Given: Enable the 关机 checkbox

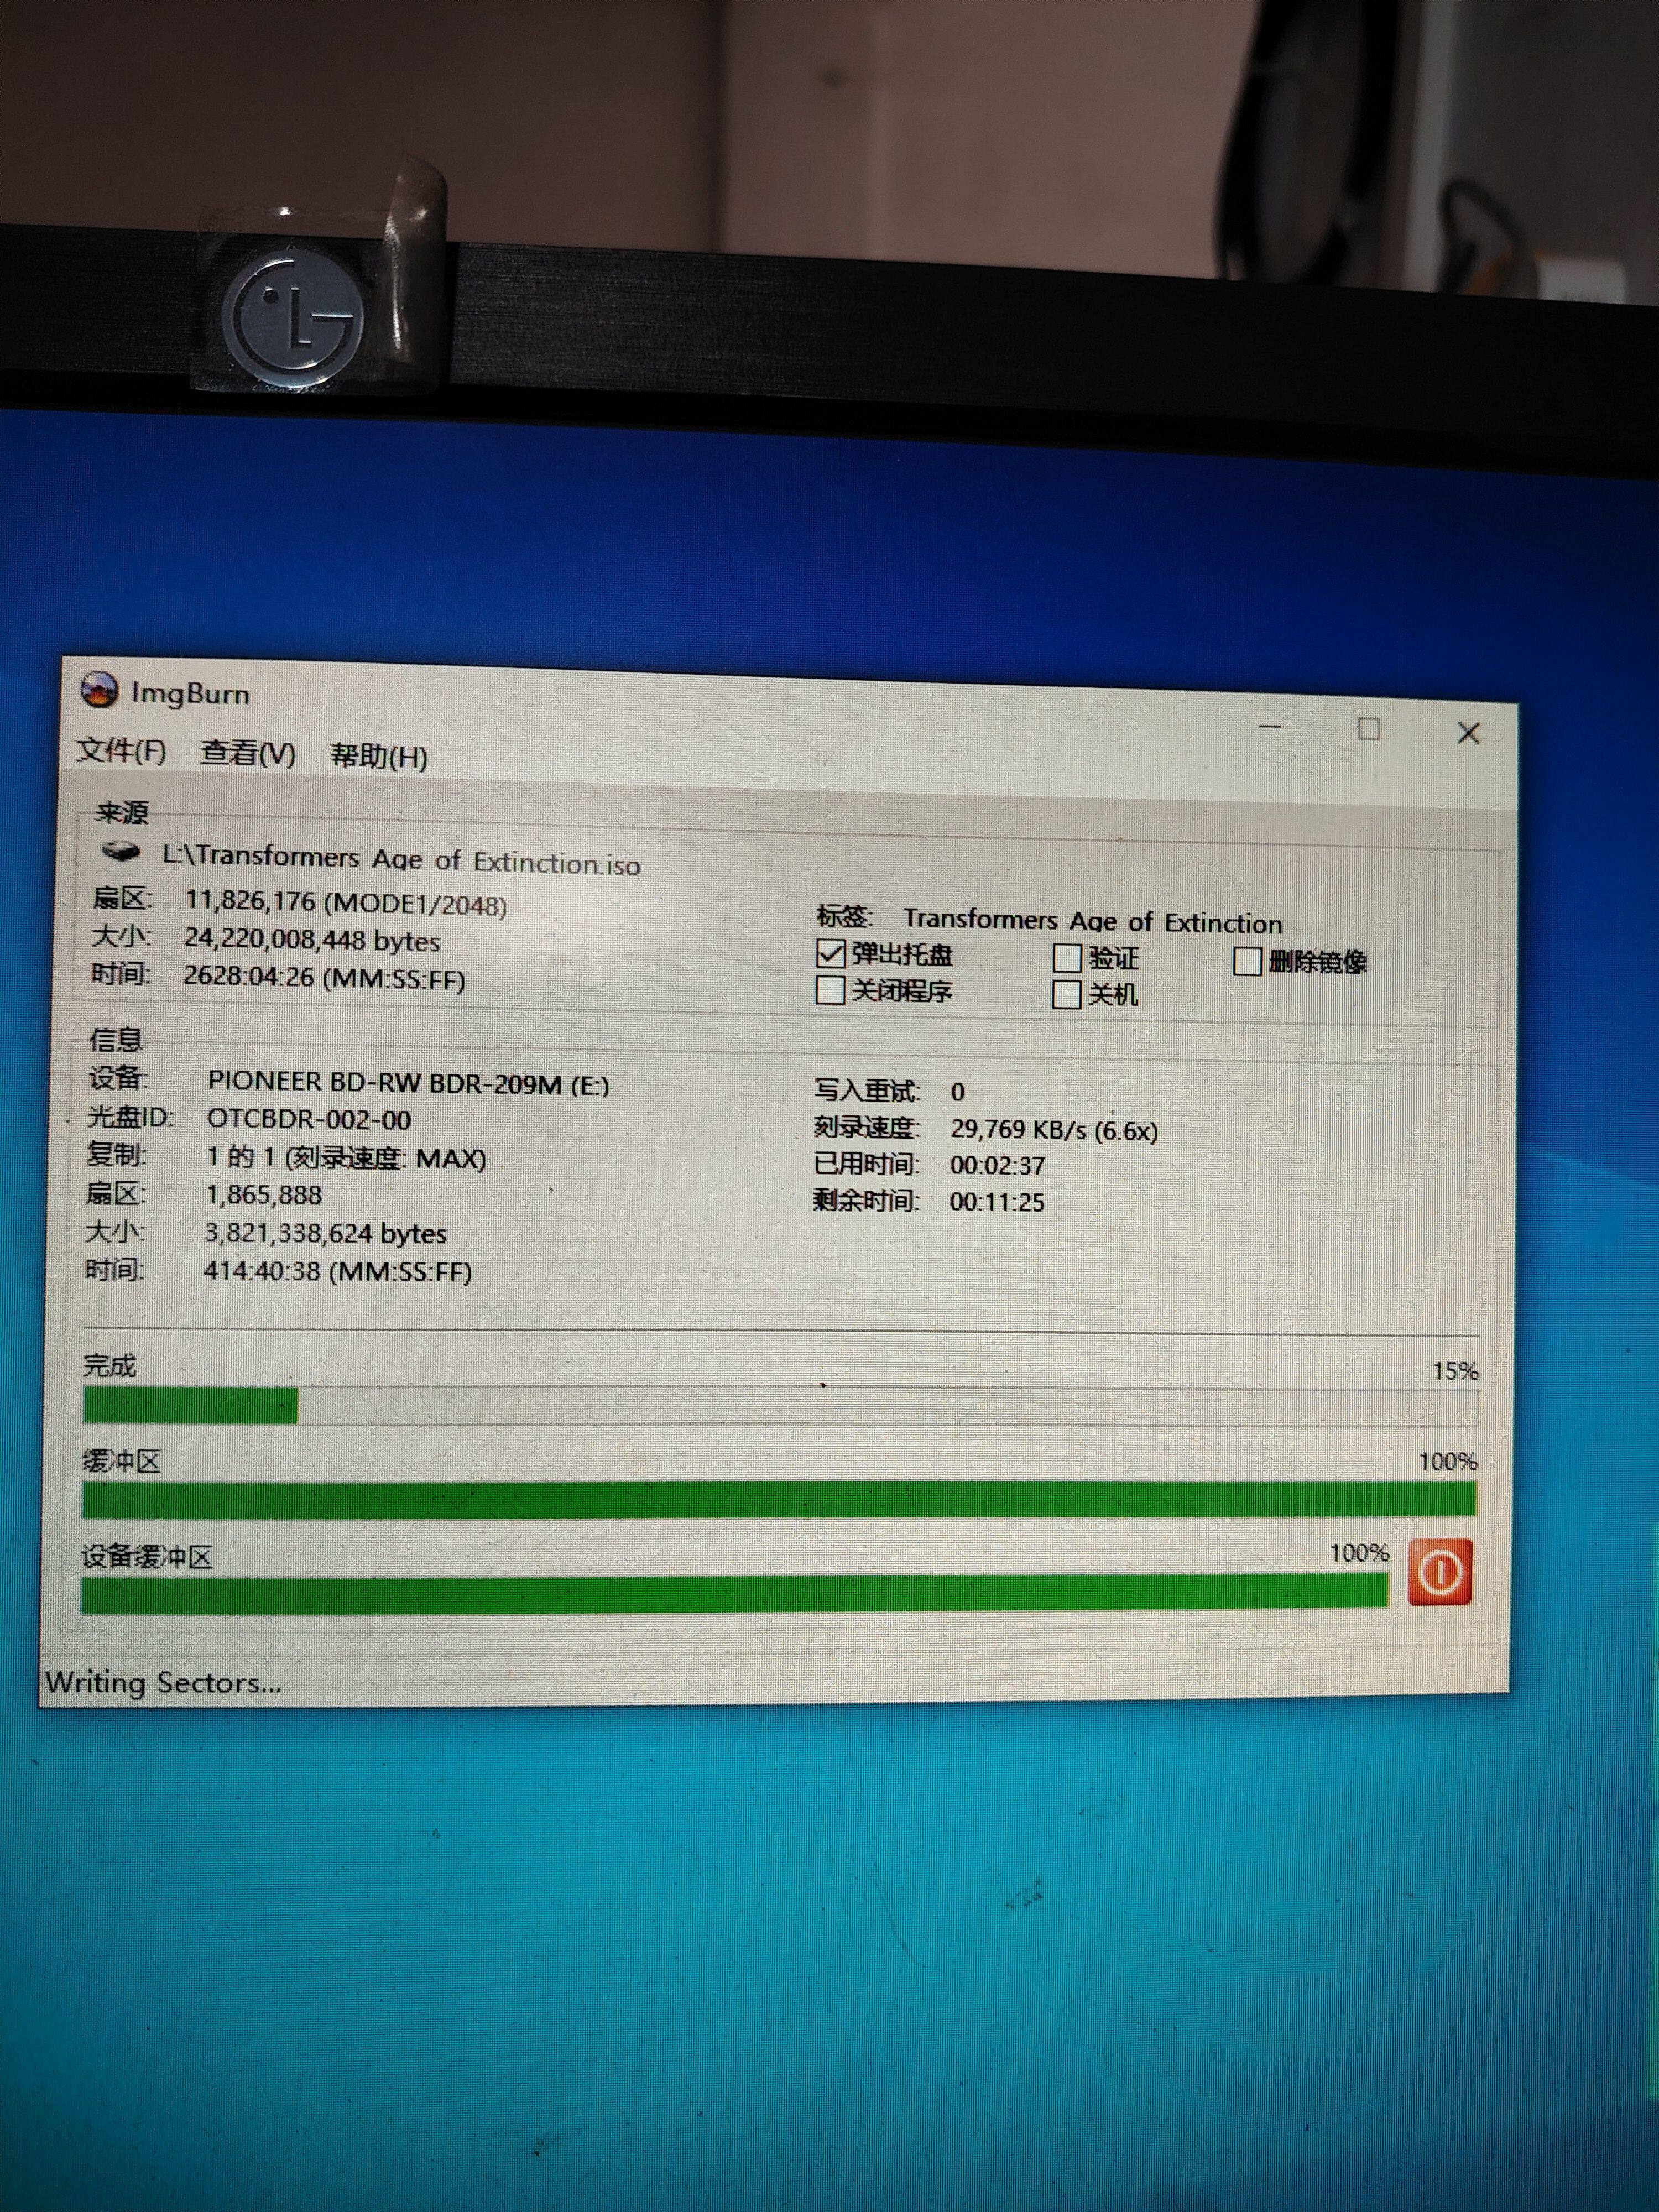Looking at the screenshot, I should point(1067,994).
